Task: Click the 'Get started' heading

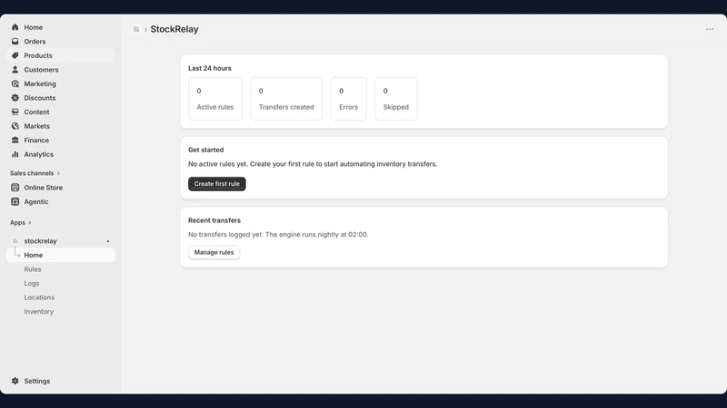Action: (206, 150)
